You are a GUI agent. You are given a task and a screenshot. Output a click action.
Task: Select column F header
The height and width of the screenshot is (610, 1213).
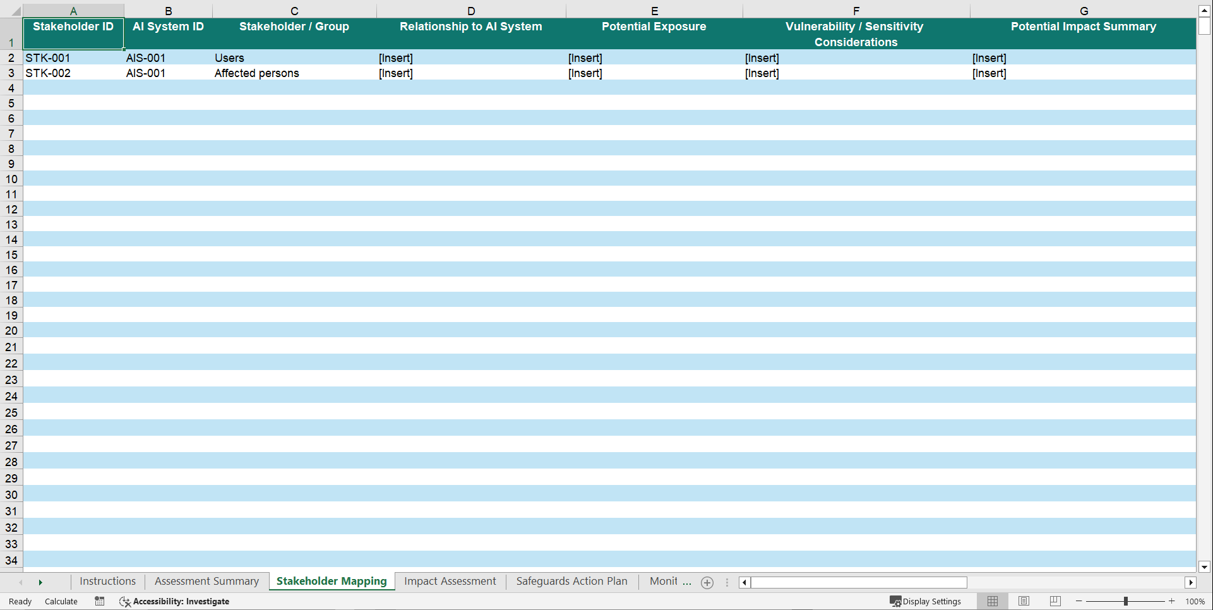pyautogui.click(x=856, y=11)
